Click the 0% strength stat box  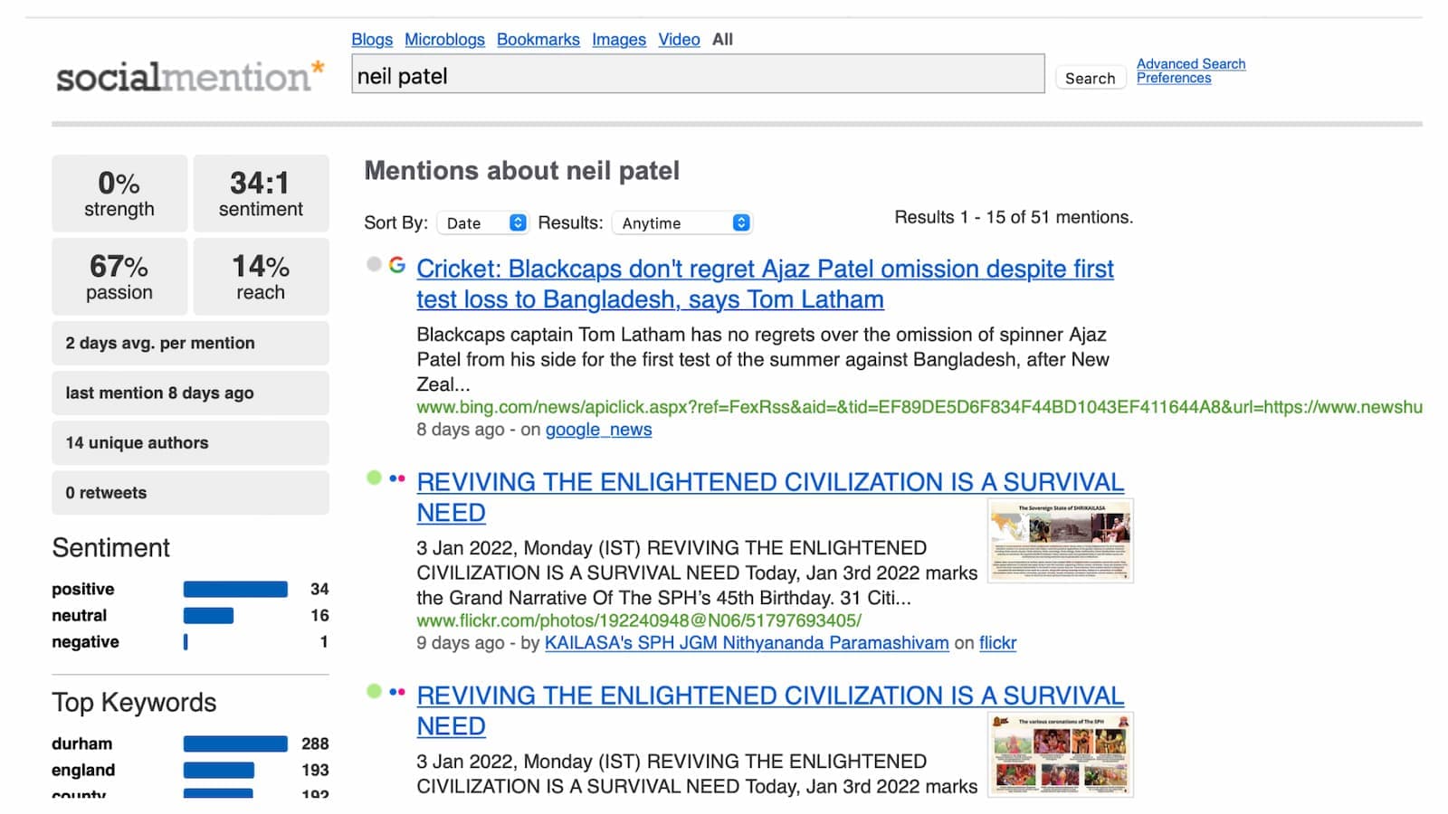pyautogui.click(x=119, y=194)
